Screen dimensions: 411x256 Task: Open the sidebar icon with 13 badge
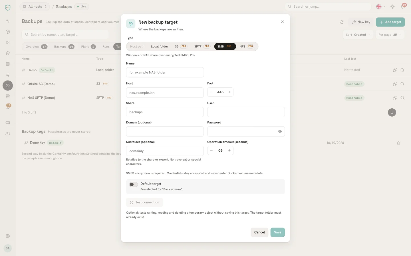coord(8,107)
